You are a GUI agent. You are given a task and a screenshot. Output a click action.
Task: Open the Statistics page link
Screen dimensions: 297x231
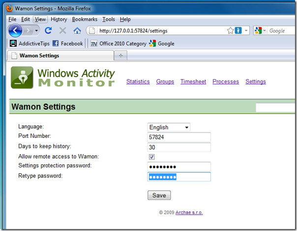(138, 82)
